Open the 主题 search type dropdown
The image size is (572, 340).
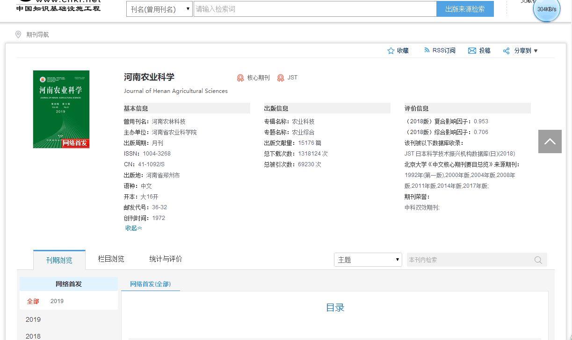click(x=368, y=260)
